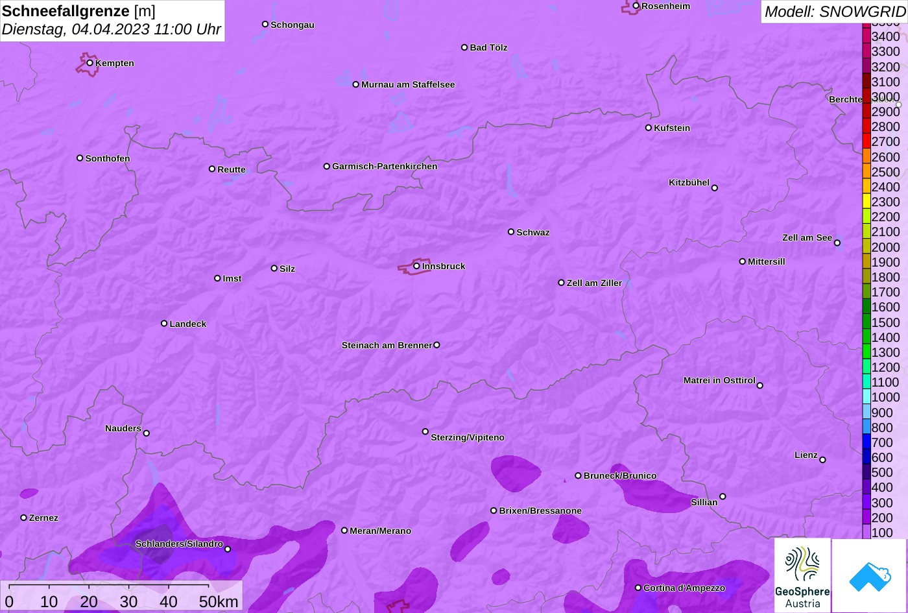Select the Matrei in Osttirol marker
Viewport: 908px width, 613px height.
[x=760, y=385]
